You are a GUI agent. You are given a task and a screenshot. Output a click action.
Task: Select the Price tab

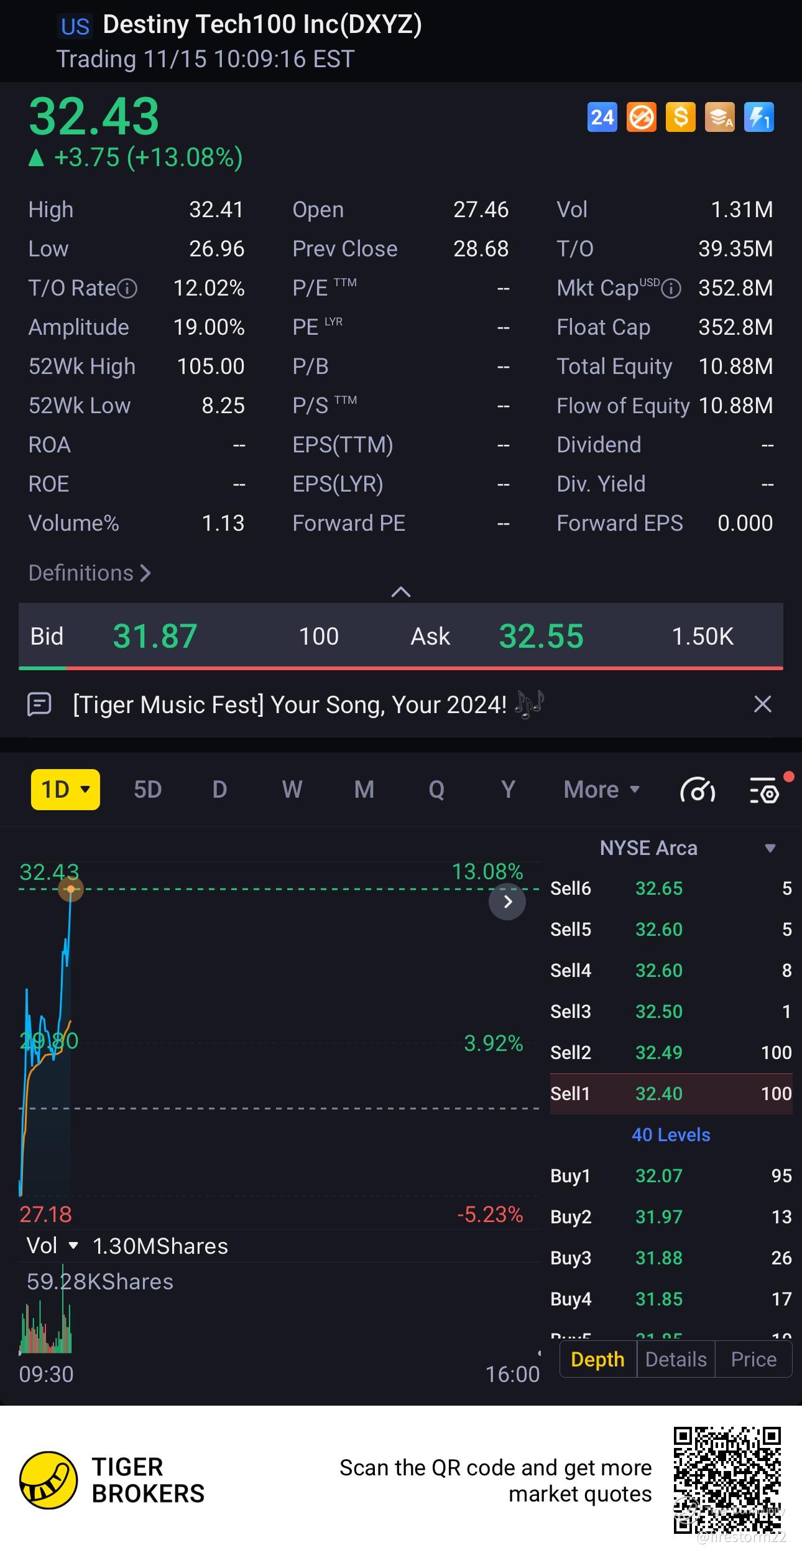(754, 1360)
